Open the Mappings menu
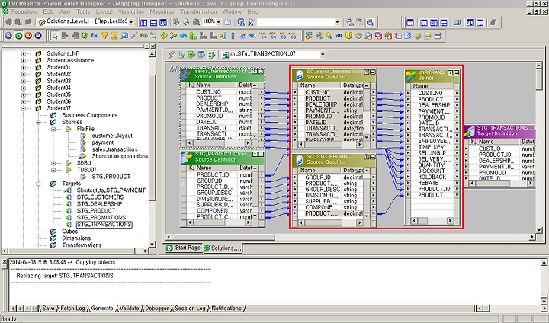 (162, 11)
